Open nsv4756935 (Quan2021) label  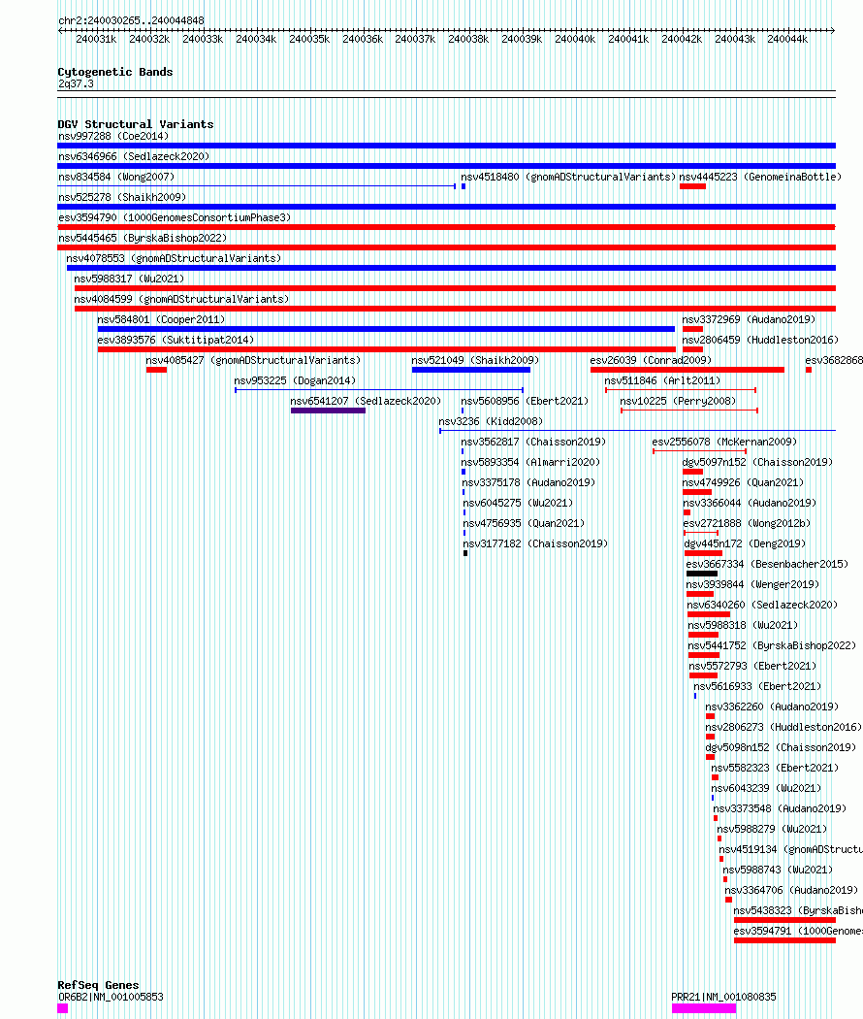(524, 523)
